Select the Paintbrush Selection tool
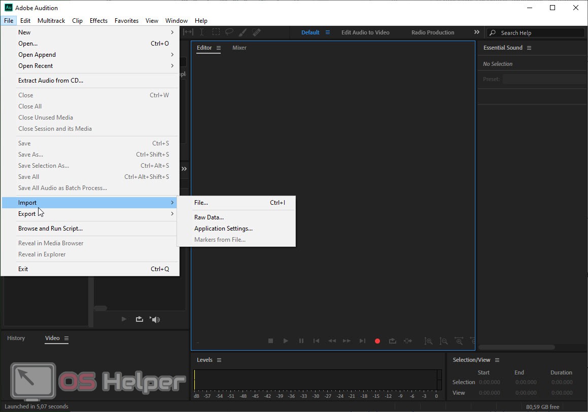This screenshot has height=412, width=588. (243, 32)
